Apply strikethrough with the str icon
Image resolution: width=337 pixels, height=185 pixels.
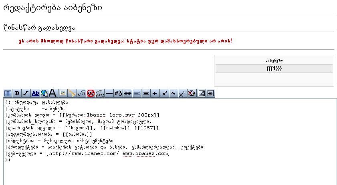(x=128, y=93)
